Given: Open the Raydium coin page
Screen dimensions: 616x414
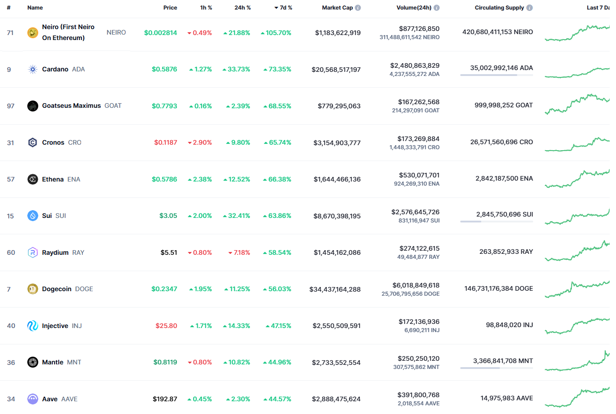Looking at the screenshot, I should click(55, 252).
